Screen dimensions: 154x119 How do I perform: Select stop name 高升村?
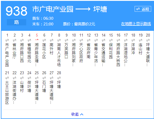(52, 49)
